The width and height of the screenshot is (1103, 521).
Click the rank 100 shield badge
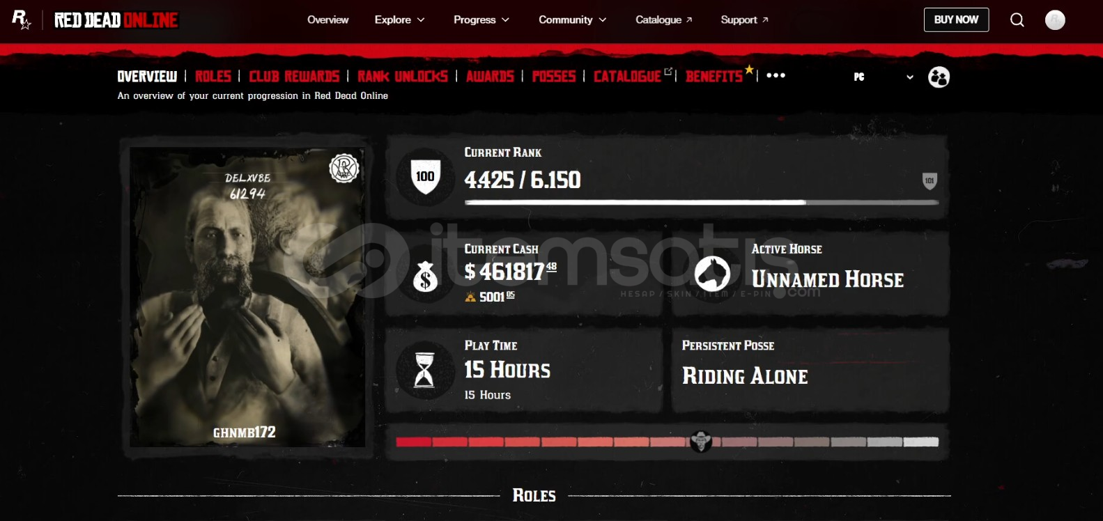coord(425,177)
